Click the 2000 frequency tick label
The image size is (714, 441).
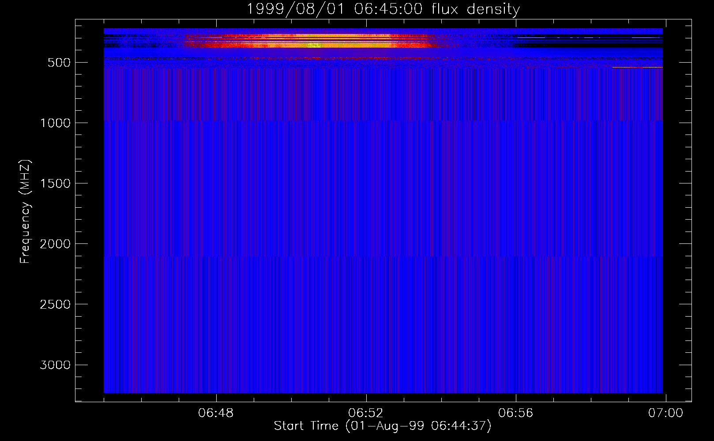click(x=55, y=244)
